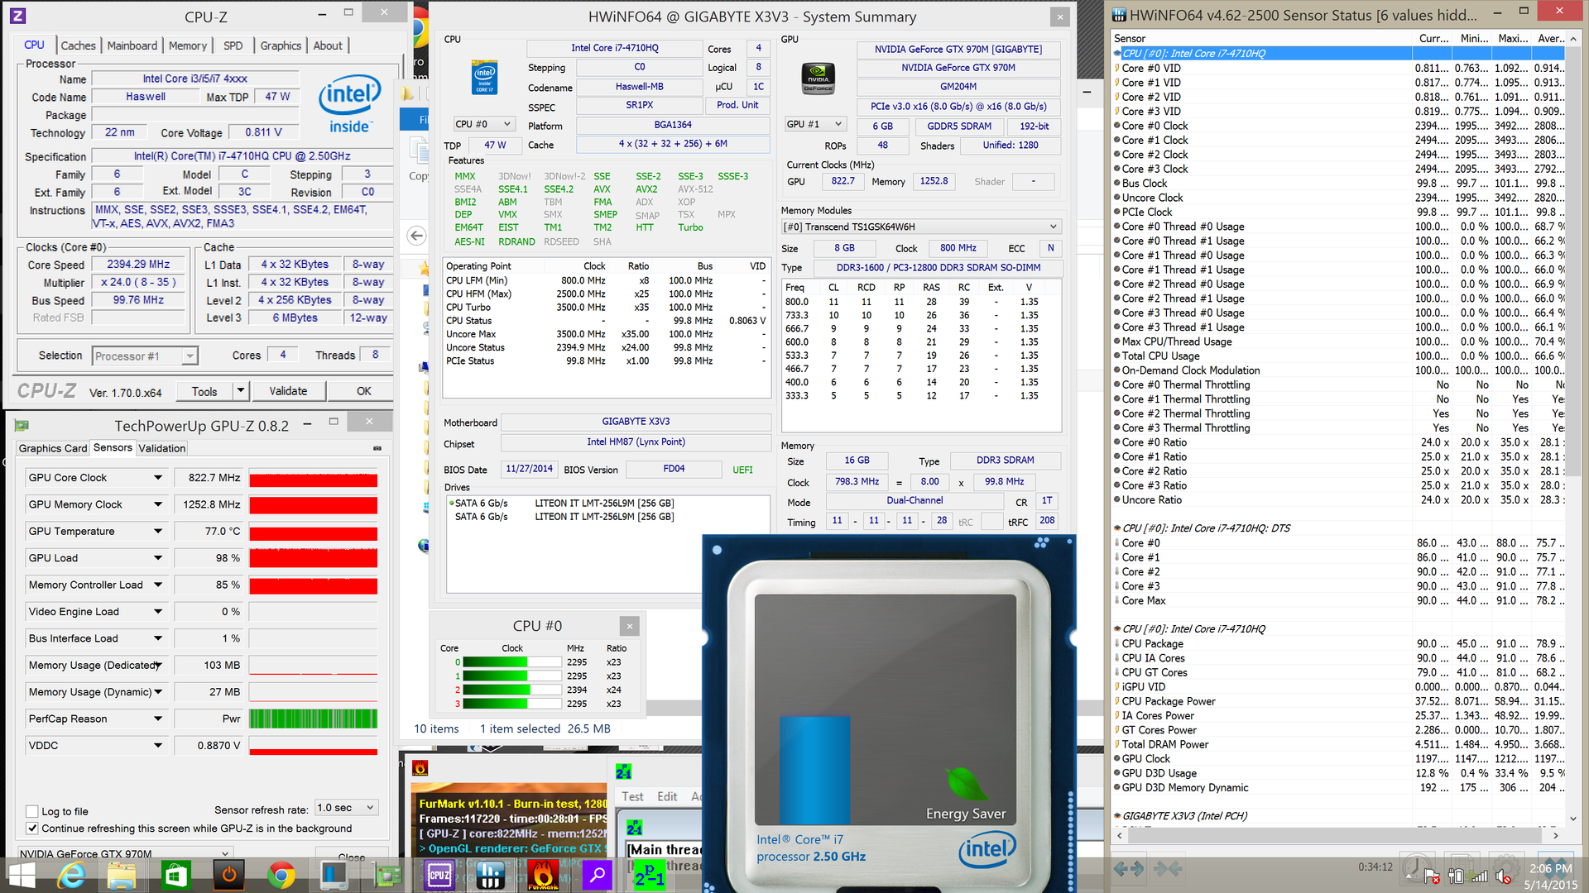Screen dimensions: 1589x893
Task: Click the Validate button in CPU-Z
Action: 288,391
